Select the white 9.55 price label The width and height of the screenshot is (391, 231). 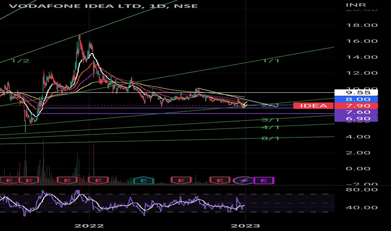(356, 93)
